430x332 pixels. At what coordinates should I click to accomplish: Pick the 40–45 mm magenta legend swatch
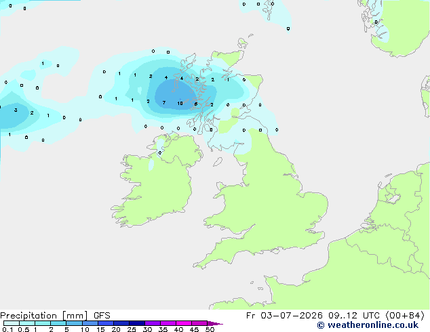click(184, 323)
